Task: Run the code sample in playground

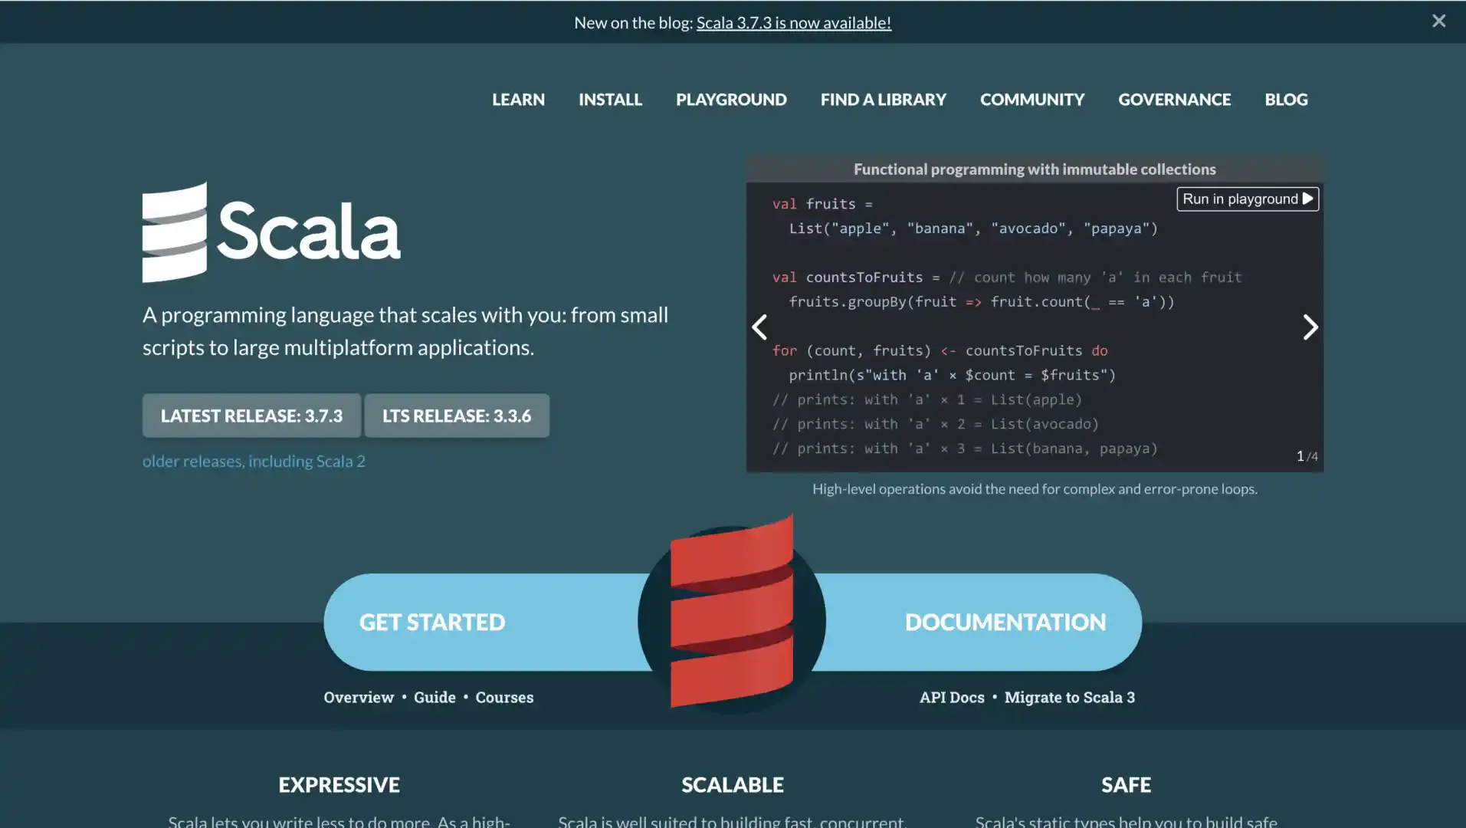Action: point(1248,199)
